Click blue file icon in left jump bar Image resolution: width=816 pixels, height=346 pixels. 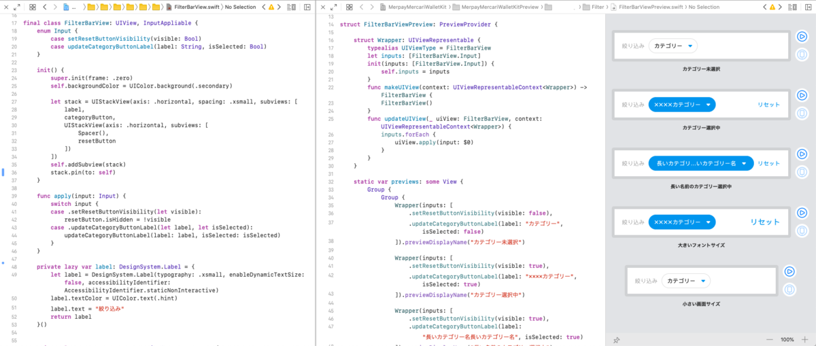pyautogui.click(x=65, y=6)
